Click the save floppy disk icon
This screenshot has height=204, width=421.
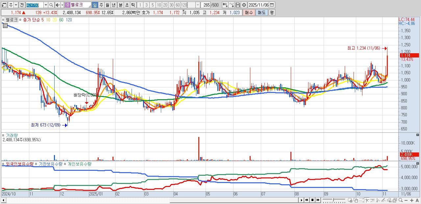[238, 5]
